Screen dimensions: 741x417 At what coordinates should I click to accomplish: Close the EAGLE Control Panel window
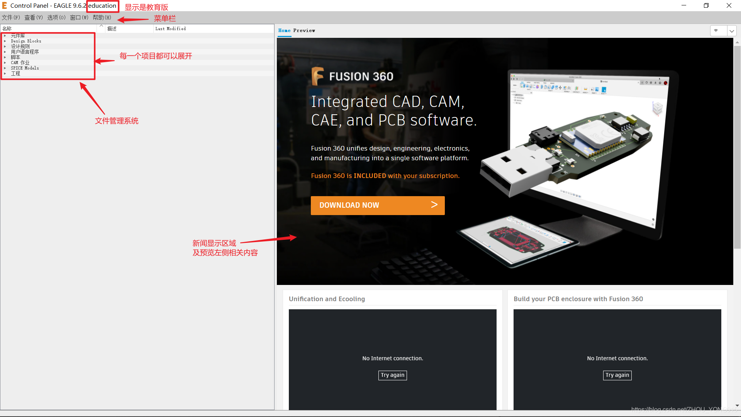(x=729, y=5)
